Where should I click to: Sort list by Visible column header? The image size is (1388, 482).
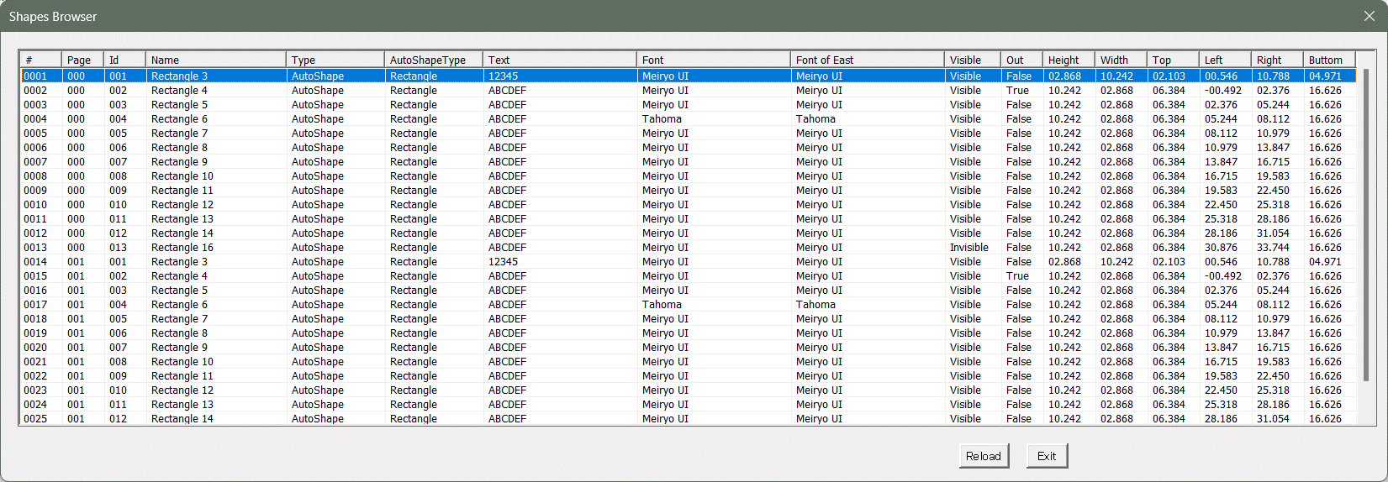point(971,60)
